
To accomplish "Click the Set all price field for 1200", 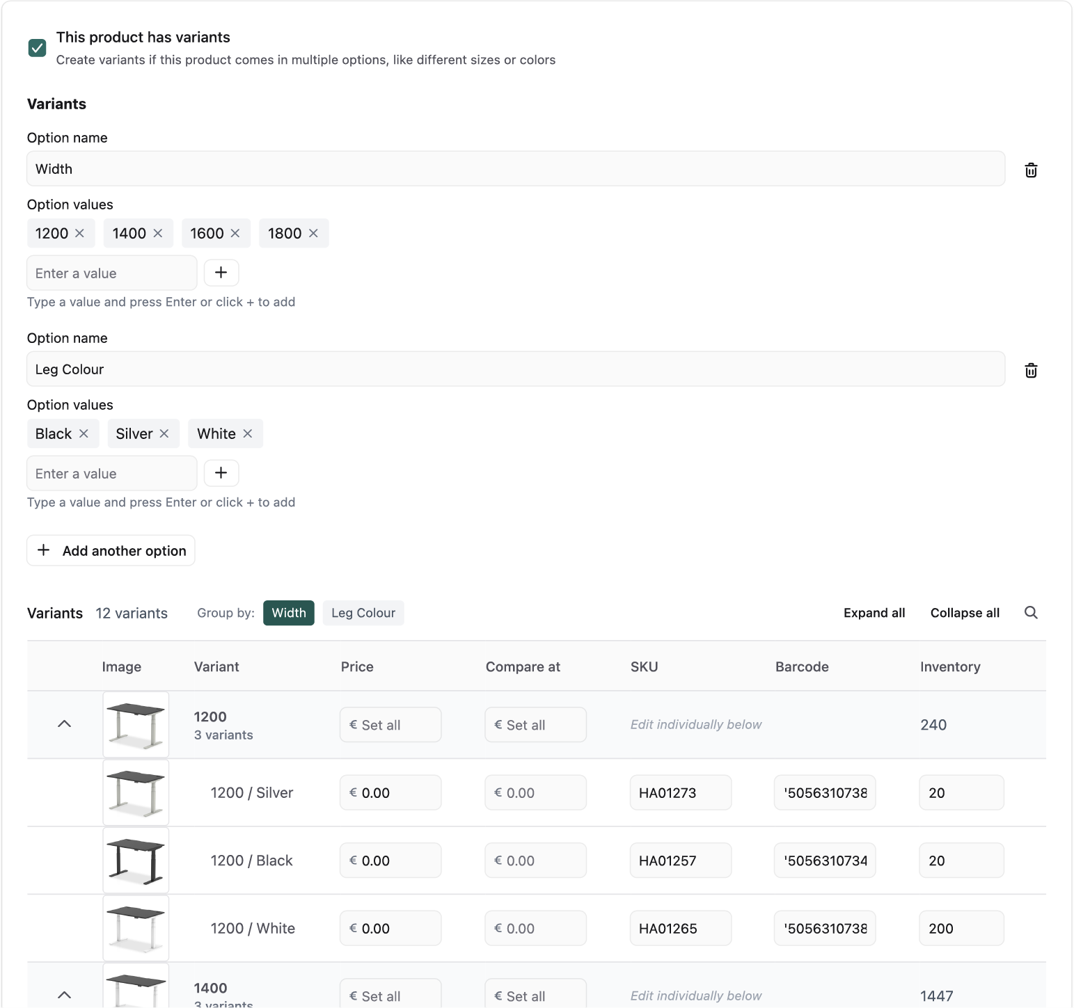I will click(390, 725).
